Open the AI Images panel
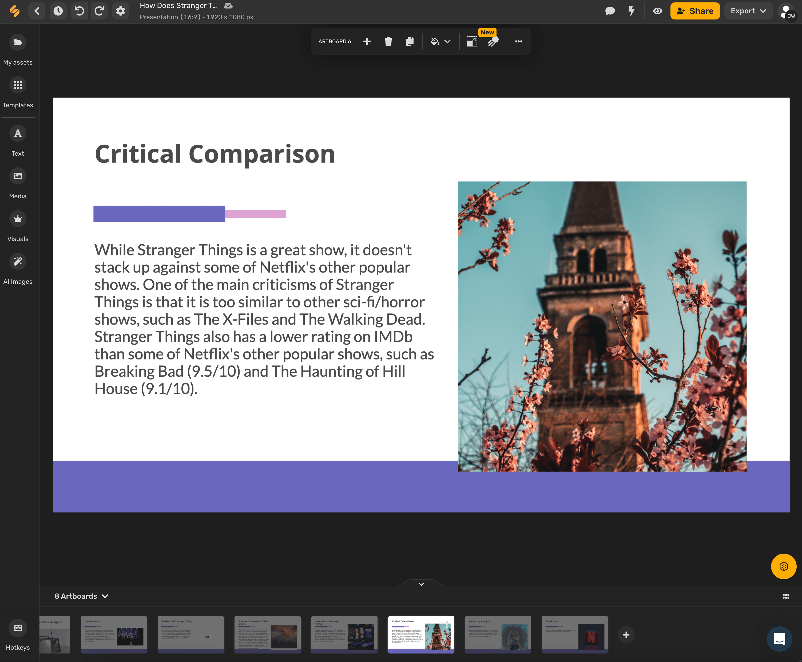Image resolution: width=802 pixels, height=662 pixels. pyautogui.click(x=18, y=269)
